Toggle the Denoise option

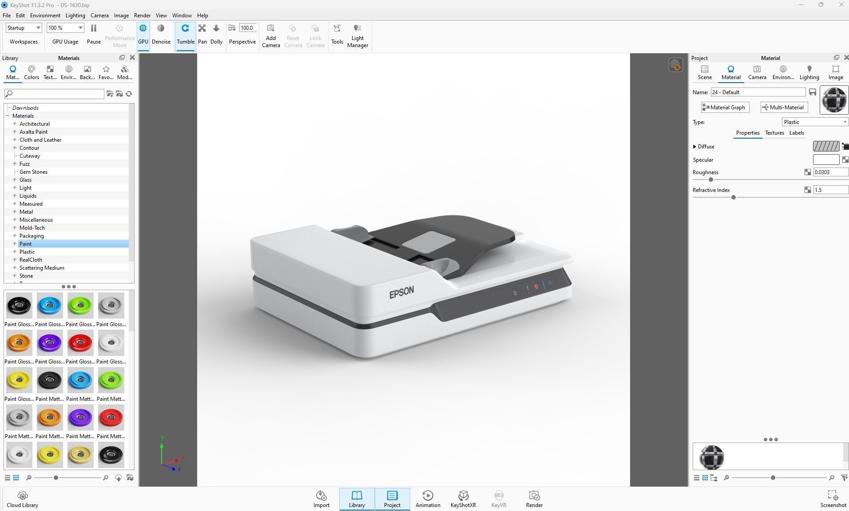(161, 34)
